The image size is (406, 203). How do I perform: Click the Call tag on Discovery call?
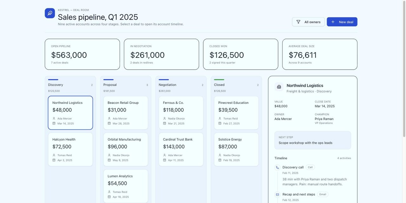pyautogui.click(x=310, y=167)
